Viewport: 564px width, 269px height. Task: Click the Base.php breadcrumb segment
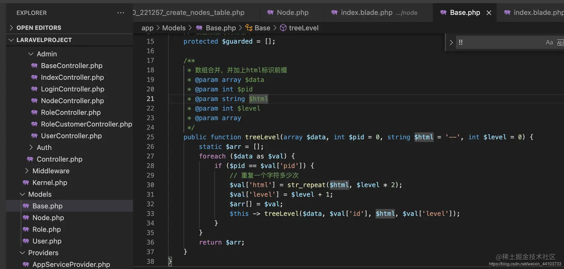tap(221, 28)
